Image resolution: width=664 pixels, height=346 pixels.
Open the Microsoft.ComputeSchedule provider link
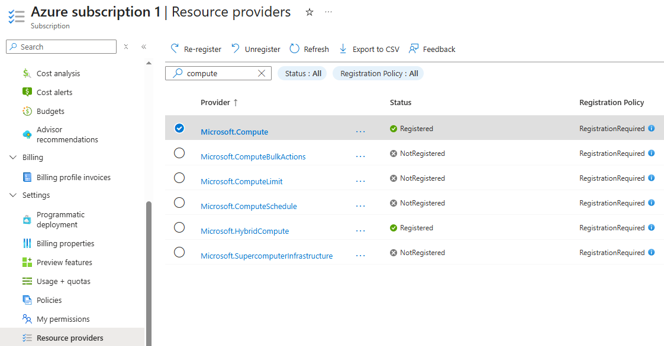pyautogui.click(x=249, y=206)
